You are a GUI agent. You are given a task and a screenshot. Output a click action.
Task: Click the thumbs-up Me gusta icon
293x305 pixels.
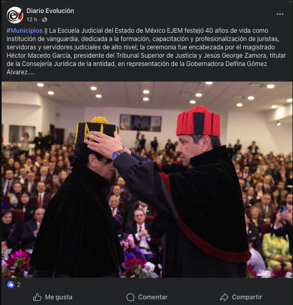point(37,297)
